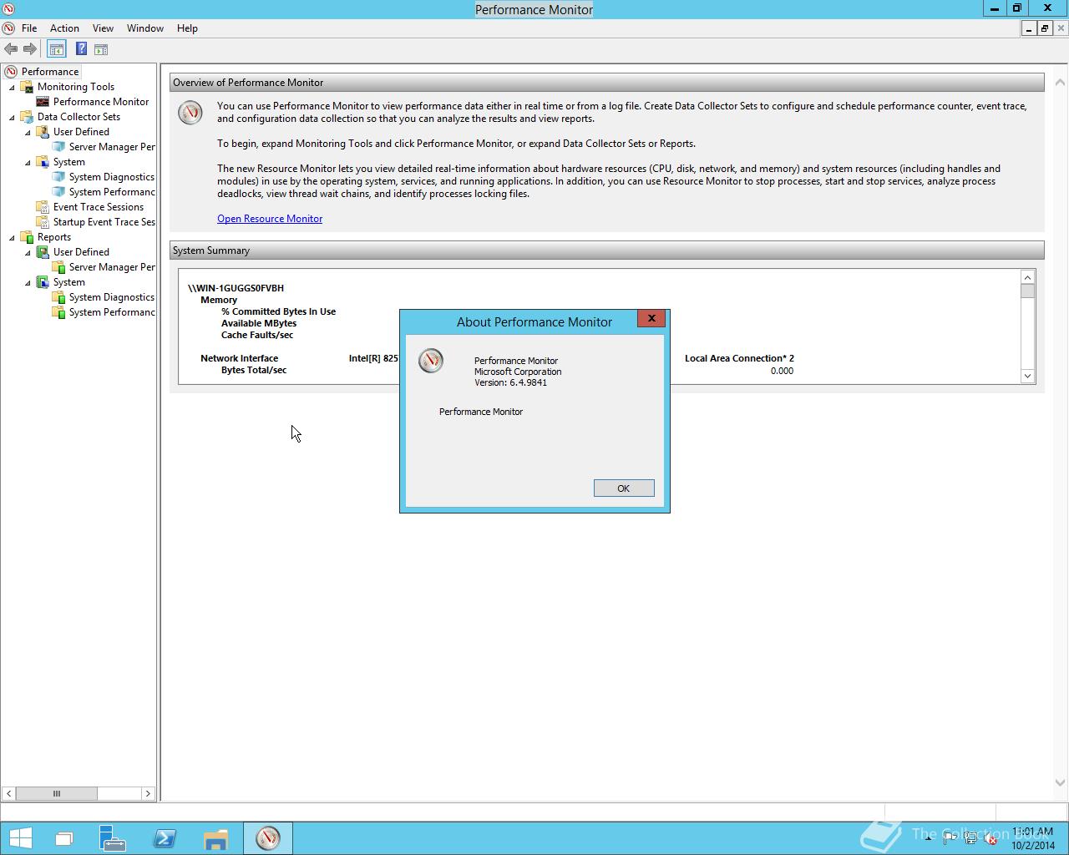This screenshot has height=855, width=1069.
Task: Select the '% Committed Bytes In Use' counter
Action: click(x=278, y=311)
